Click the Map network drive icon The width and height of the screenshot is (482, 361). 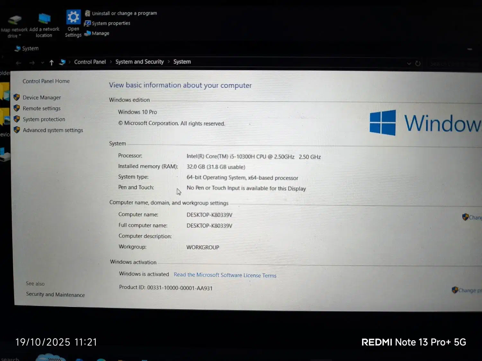click(x=14, y=20)
